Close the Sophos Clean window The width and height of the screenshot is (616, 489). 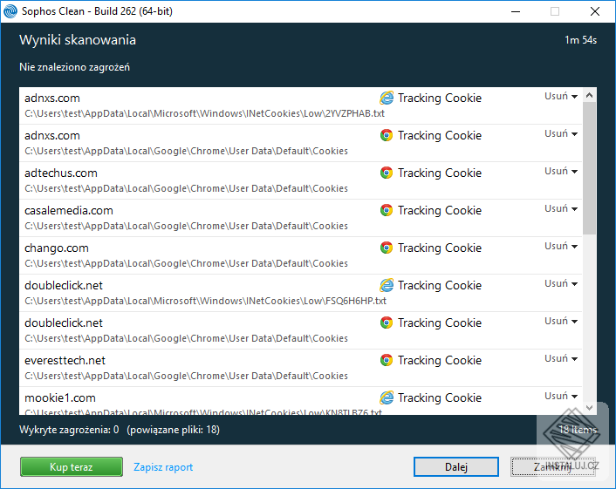click(x=595, y=11)
